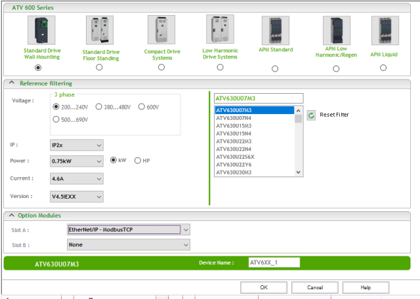Select the 500...690V voltage radio button

[x=56, y=119]
